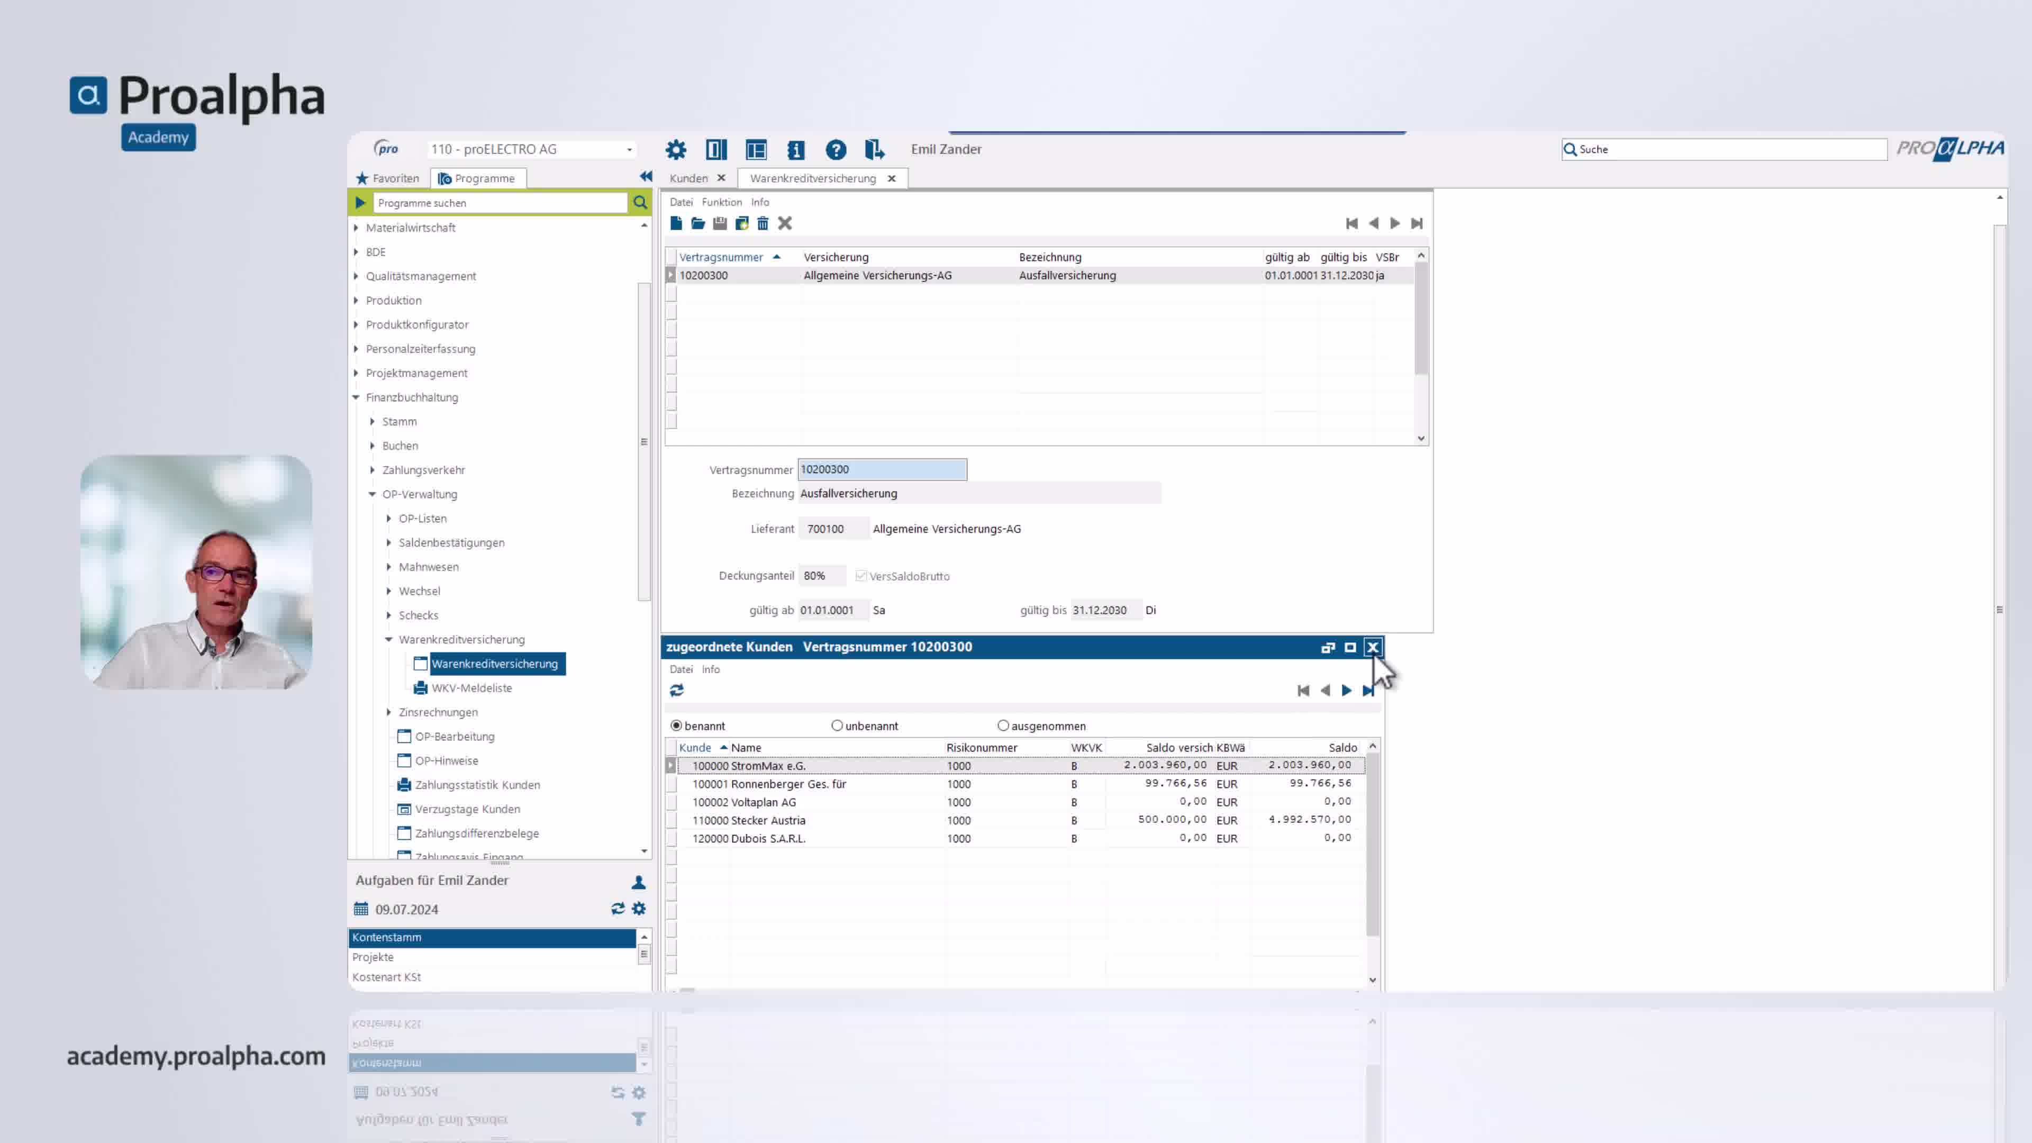2032x1143 pixels.
Task: Select the ausgenommen radio button
Action: [x=1003, y=725]
